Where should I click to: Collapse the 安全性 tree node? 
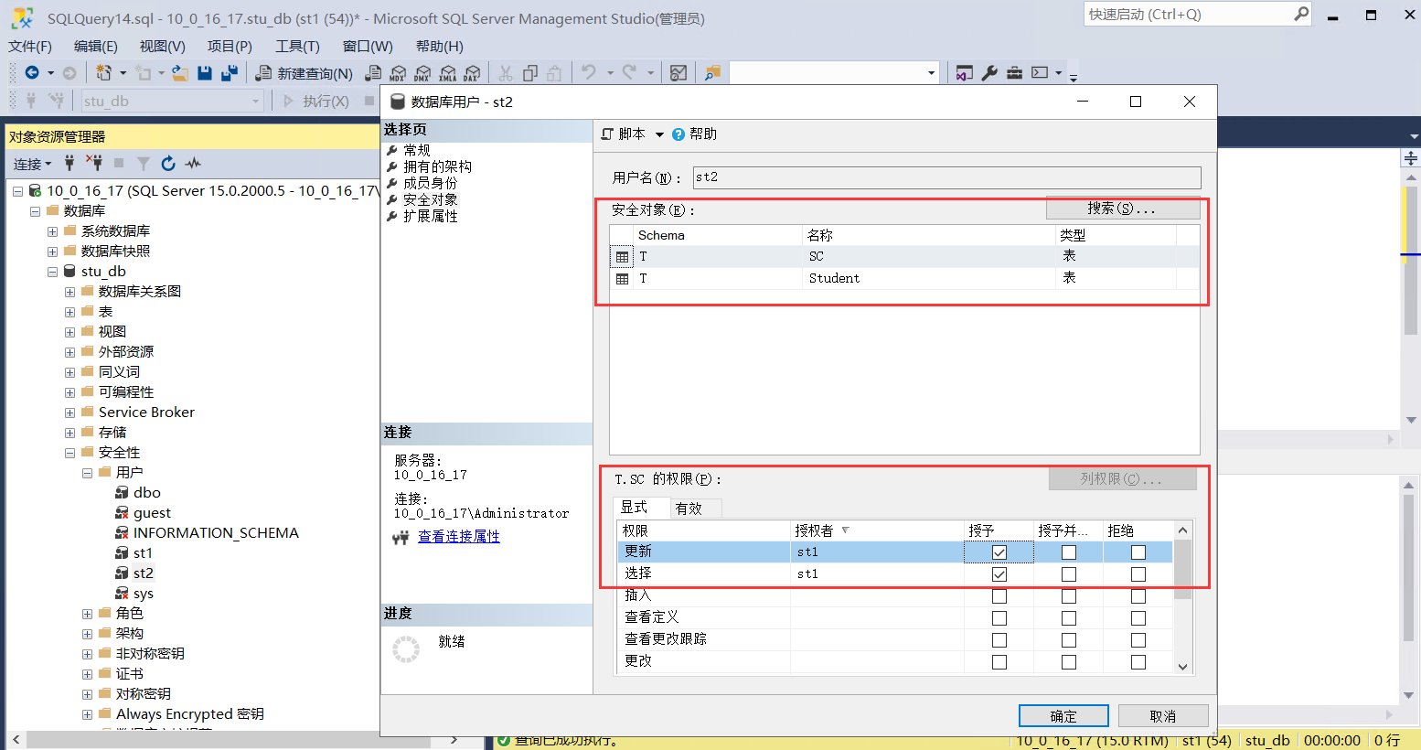(69, 453)
